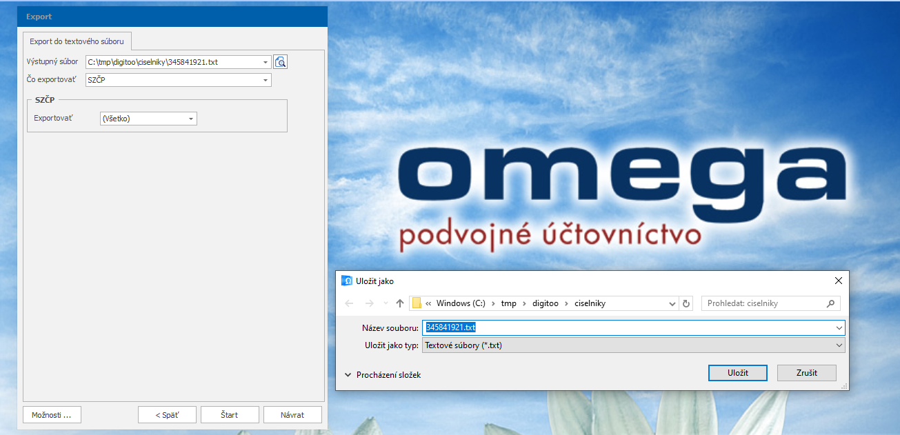Expand the Název souboru dropdown arrow
Screen dimensions: 900x435
pyautogui.click(x=839, y=327)
